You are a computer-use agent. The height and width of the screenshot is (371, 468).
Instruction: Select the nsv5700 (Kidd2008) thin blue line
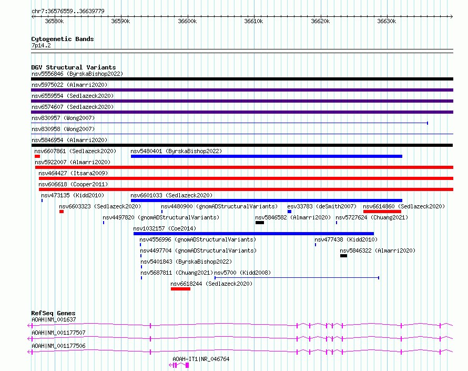pos(297,278)
